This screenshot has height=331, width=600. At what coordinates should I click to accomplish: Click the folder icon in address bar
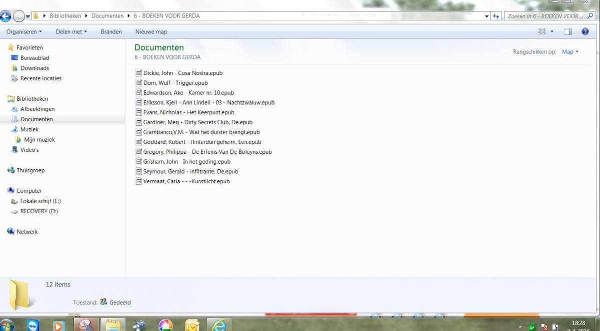click(x=37, y=16)
